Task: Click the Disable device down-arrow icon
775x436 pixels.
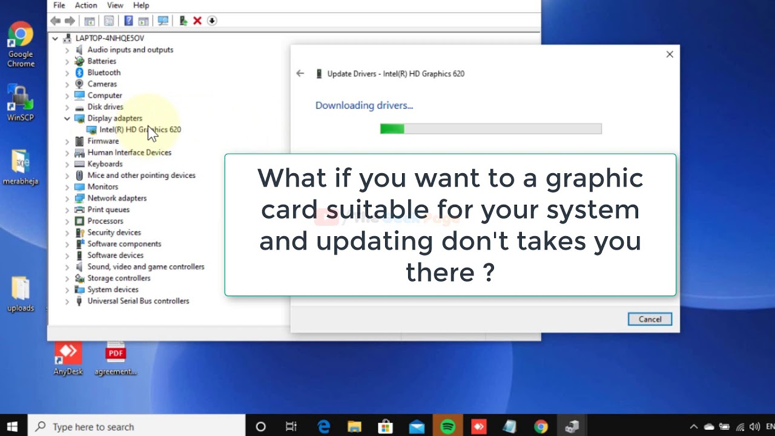Action: click(x=212, y=21)
